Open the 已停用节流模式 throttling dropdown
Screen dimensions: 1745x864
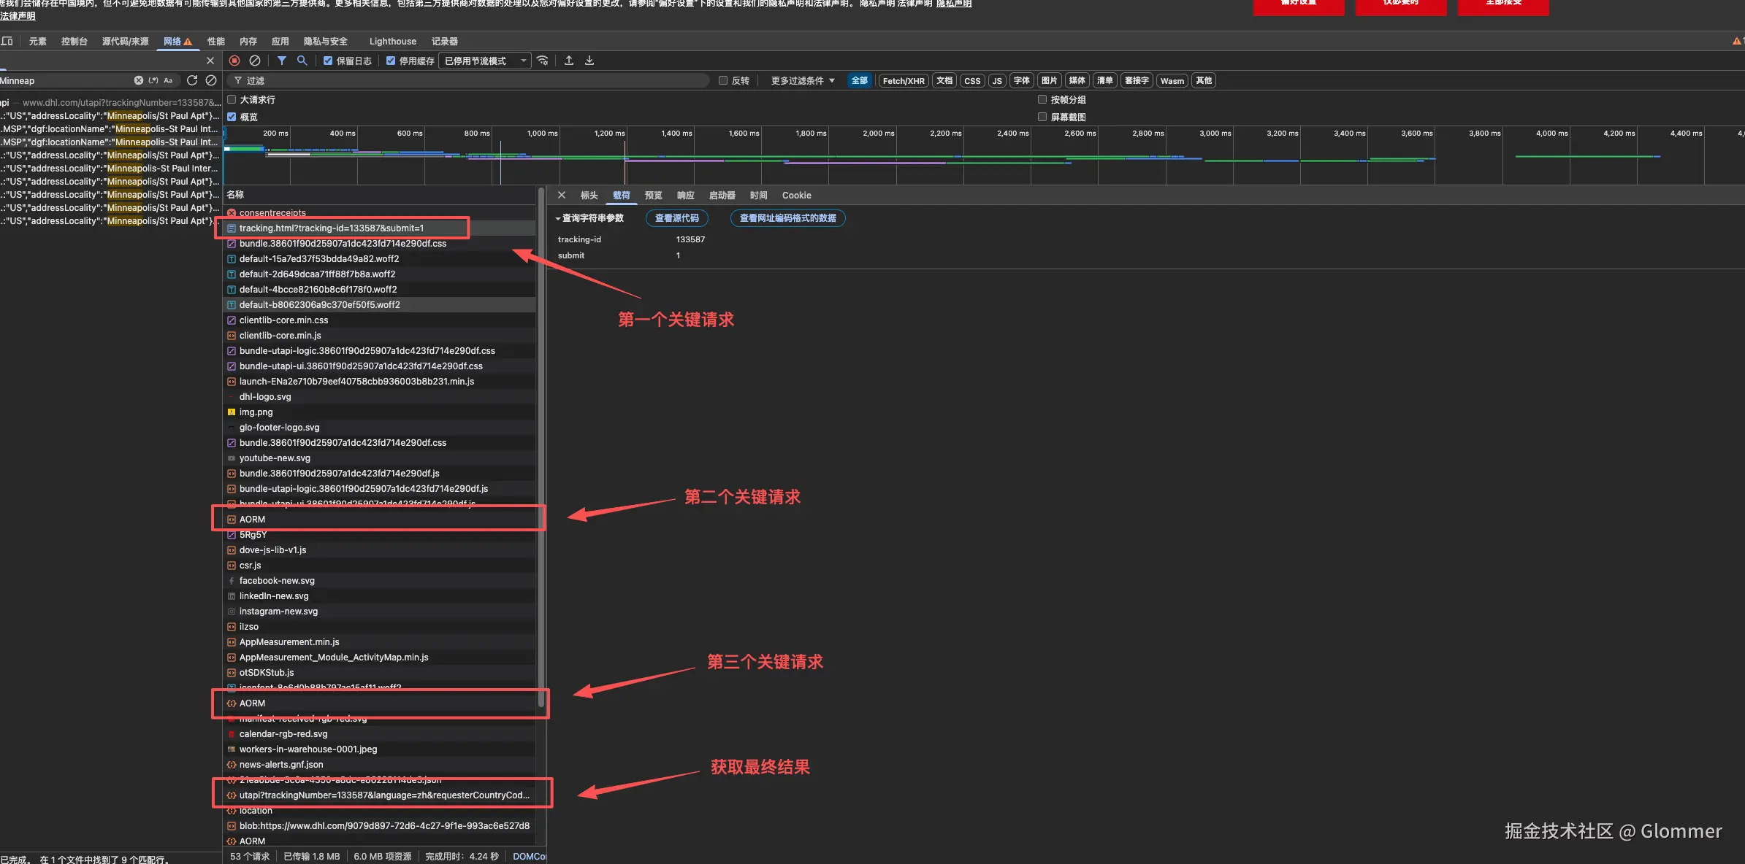click(x=485, y=61)
